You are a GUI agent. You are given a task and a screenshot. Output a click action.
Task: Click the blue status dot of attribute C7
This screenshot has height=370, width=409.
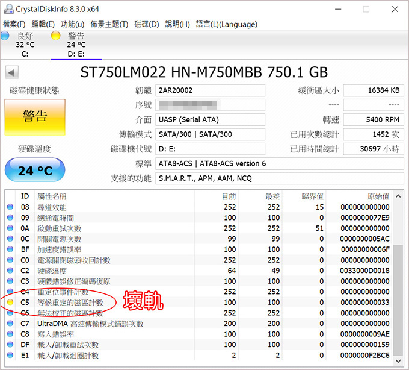coord(10,324)
